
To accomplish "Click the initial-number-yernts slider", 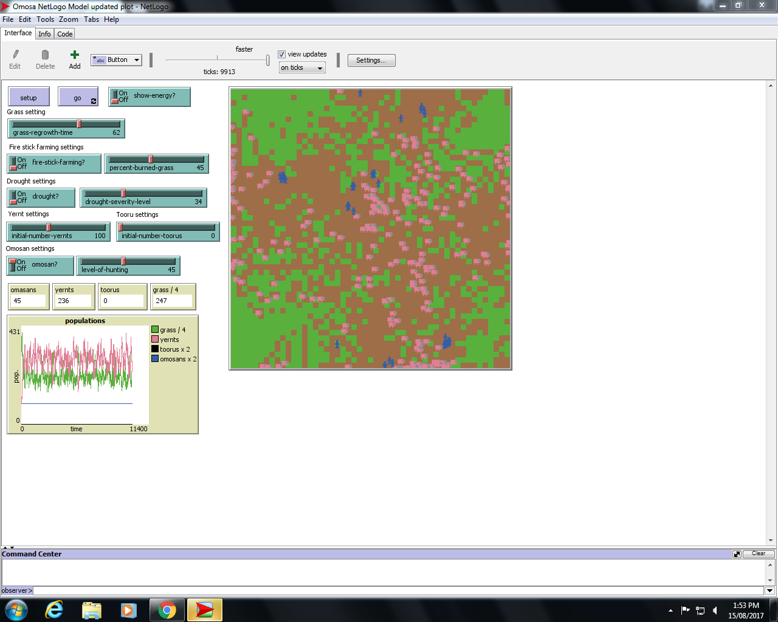I will (58, 231).
